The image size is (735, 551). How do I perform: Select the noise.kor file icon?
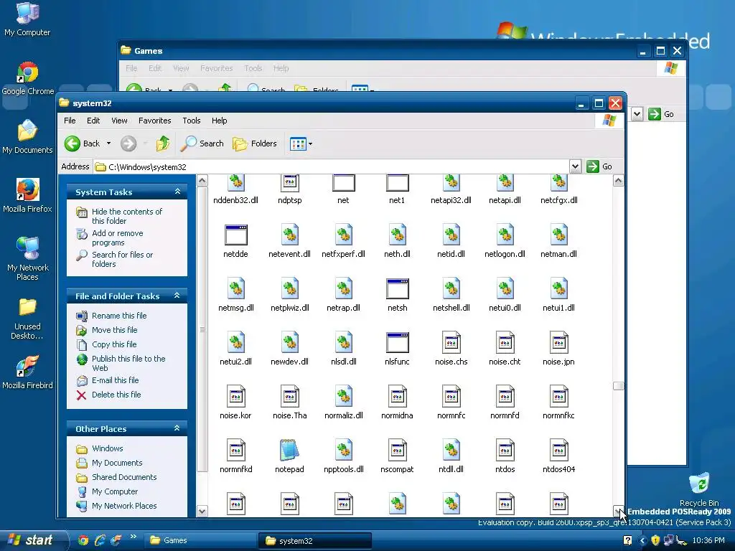tap(235, 396)
